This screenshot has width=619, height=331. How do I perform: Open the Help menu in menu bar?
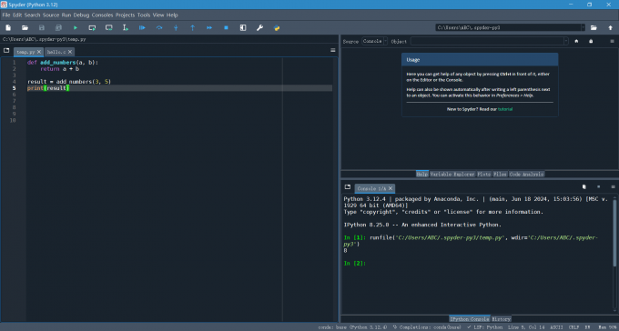tap(172, 15)
